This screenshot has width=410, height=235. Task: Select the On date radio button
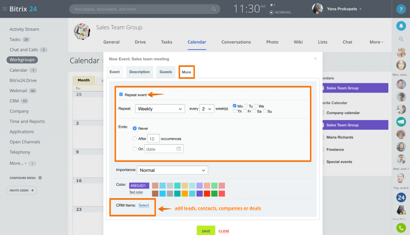point(135,149)
